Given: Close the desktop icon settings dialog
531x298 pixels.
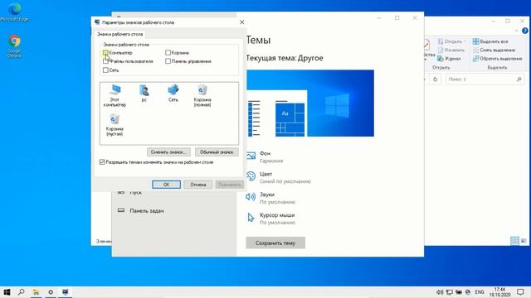Looking at the screenshot, I should pyautogui.click(x=241, y=22).
